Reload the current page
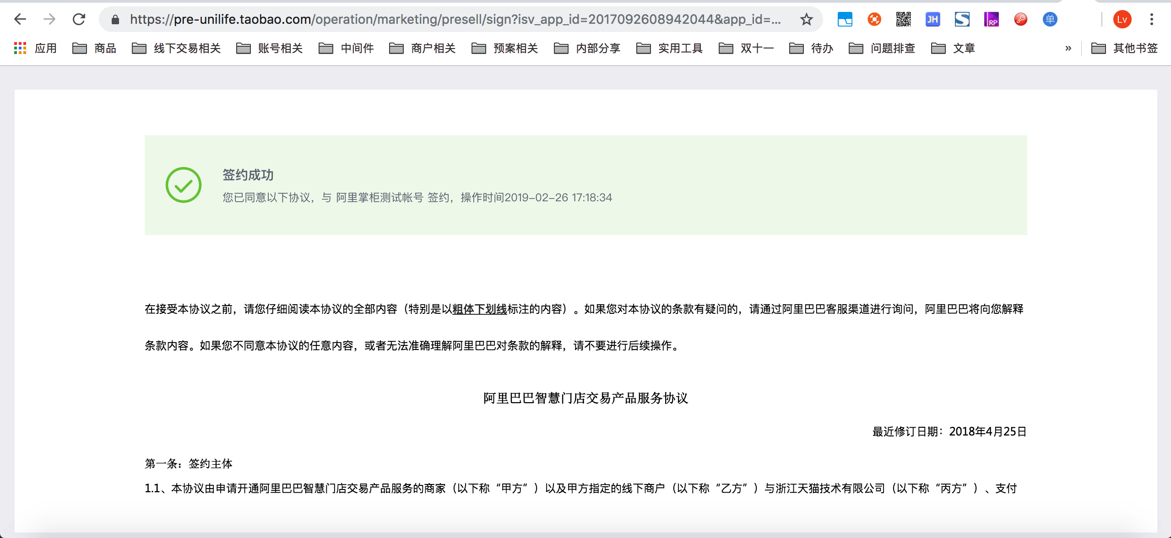 click(79, 19)
